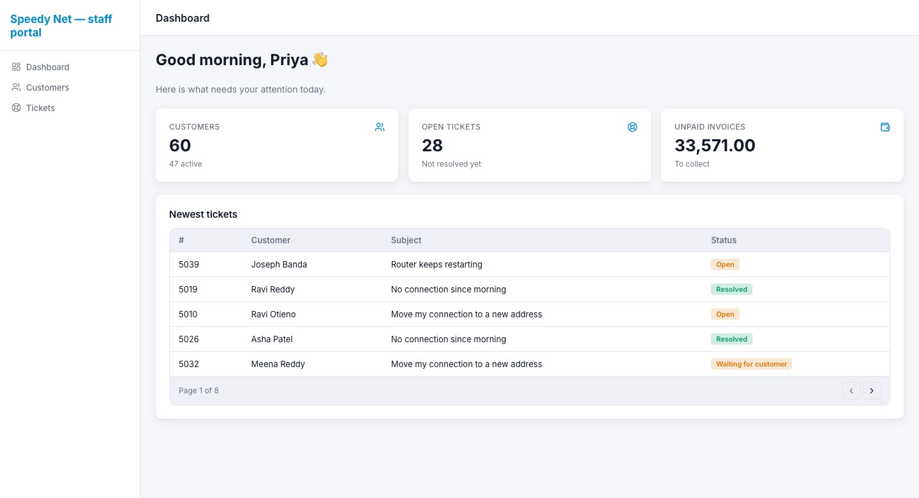Go to previous page of newest tickets

point(851,391)
